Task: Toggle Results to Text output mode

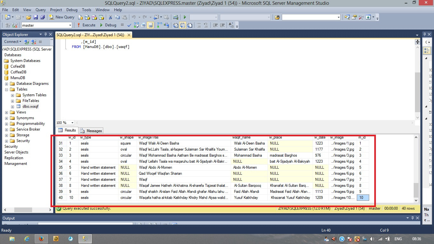Action: (176, 25)
